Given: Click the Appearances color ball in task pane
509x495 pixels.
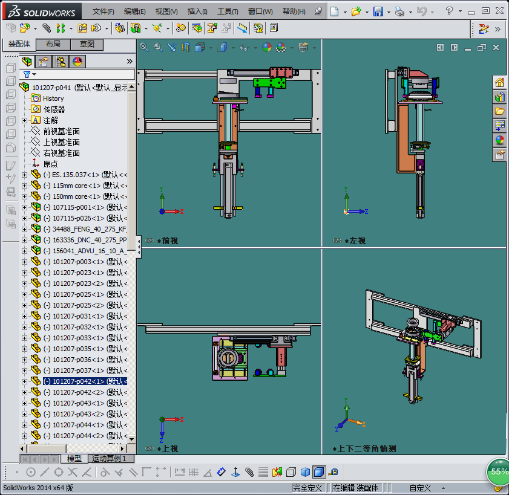Looking at the screenshot, I should click(499, 140).
